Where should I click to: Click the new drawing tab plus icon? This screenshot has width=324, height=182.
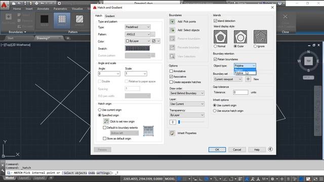click(67, 38)
